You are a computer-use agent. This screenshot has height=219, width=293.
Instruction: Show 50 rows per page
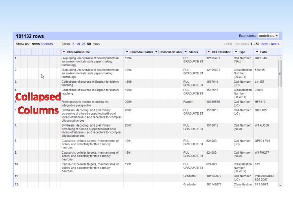[x=89, y=44]
